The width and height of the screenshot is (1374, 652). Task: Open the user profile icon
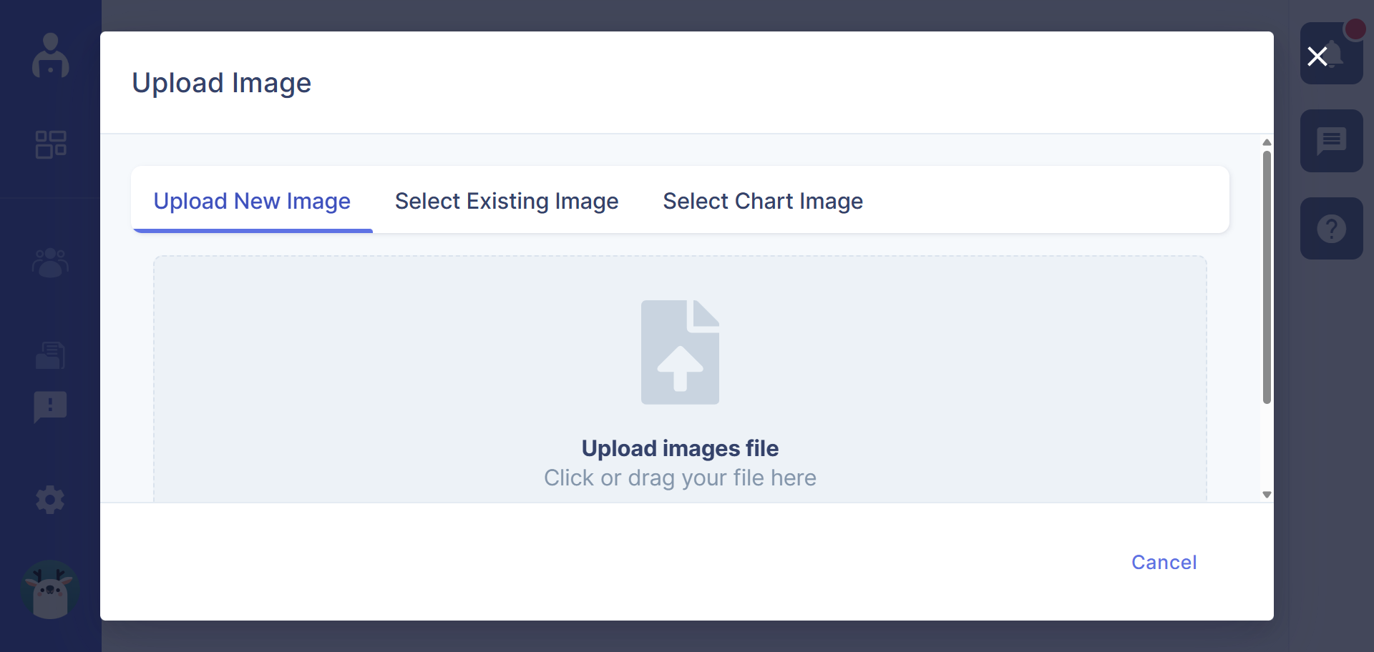click(50, 56)
